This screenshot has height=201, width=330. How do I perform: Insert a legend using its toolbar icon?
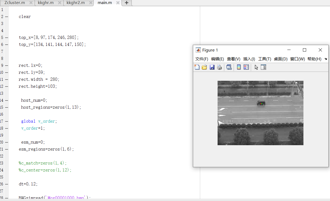(x=246, y=67)
